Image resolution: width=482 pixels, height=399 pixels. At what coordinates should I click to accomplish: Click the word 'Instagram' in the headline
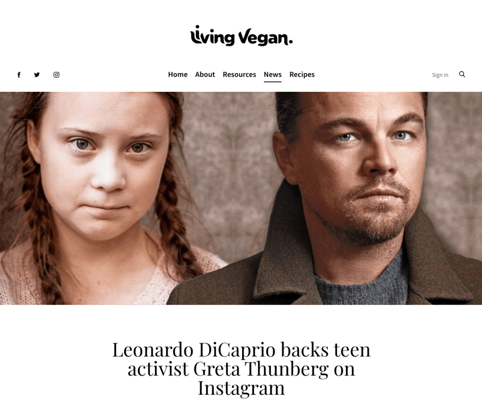point(241,388)
